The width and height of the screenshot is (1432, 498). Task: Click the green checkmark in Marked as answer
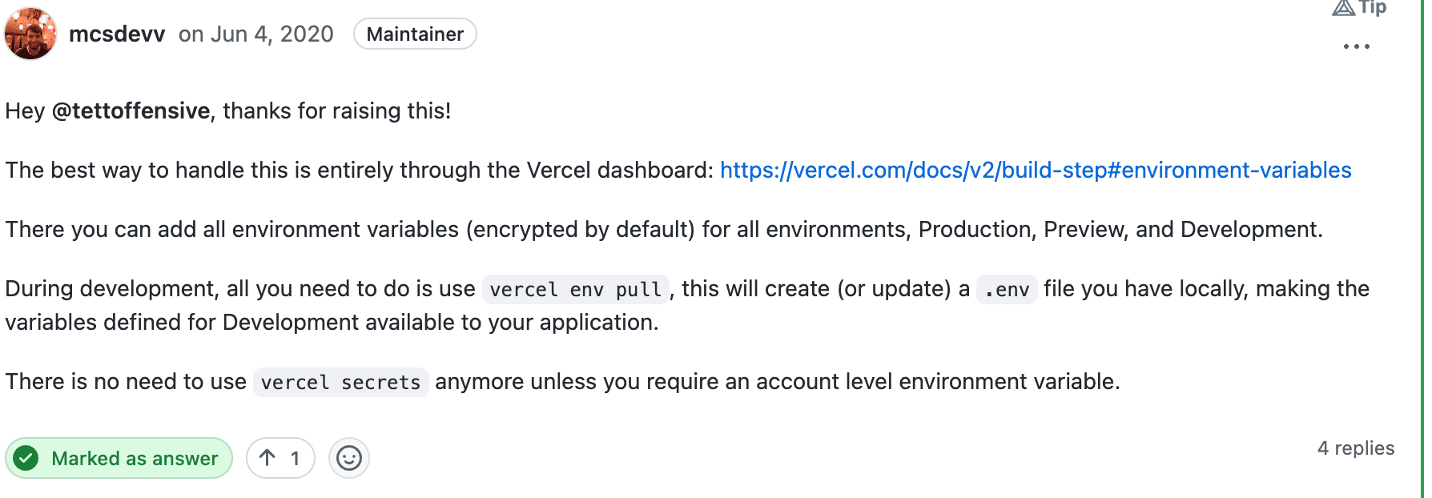coord(26,457)
